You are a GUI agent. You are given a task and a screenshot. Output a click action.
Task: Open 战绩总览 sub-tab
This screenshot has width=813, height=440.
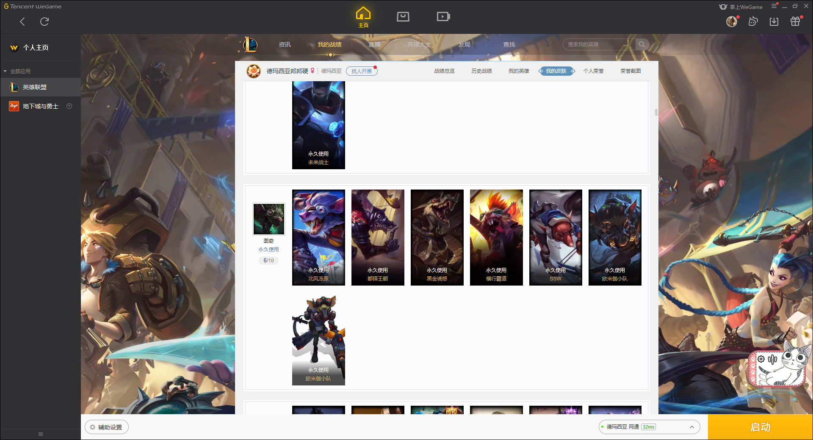(x=444, y=71)
